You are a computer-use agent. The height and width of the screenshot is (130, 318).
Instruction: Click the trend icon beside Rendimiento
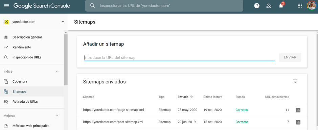6,47
